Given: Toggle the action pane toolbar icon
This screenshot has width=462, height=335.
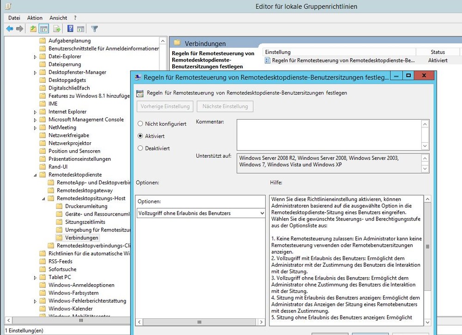Looking at the screenshot, I should point(81,29).
